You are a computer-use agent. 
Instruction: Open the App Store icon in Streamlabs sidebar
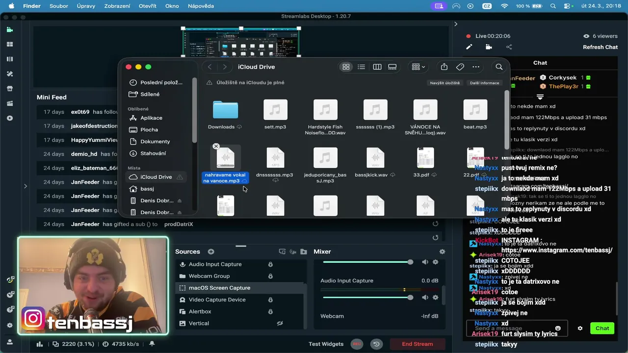(x=9, y=89)
